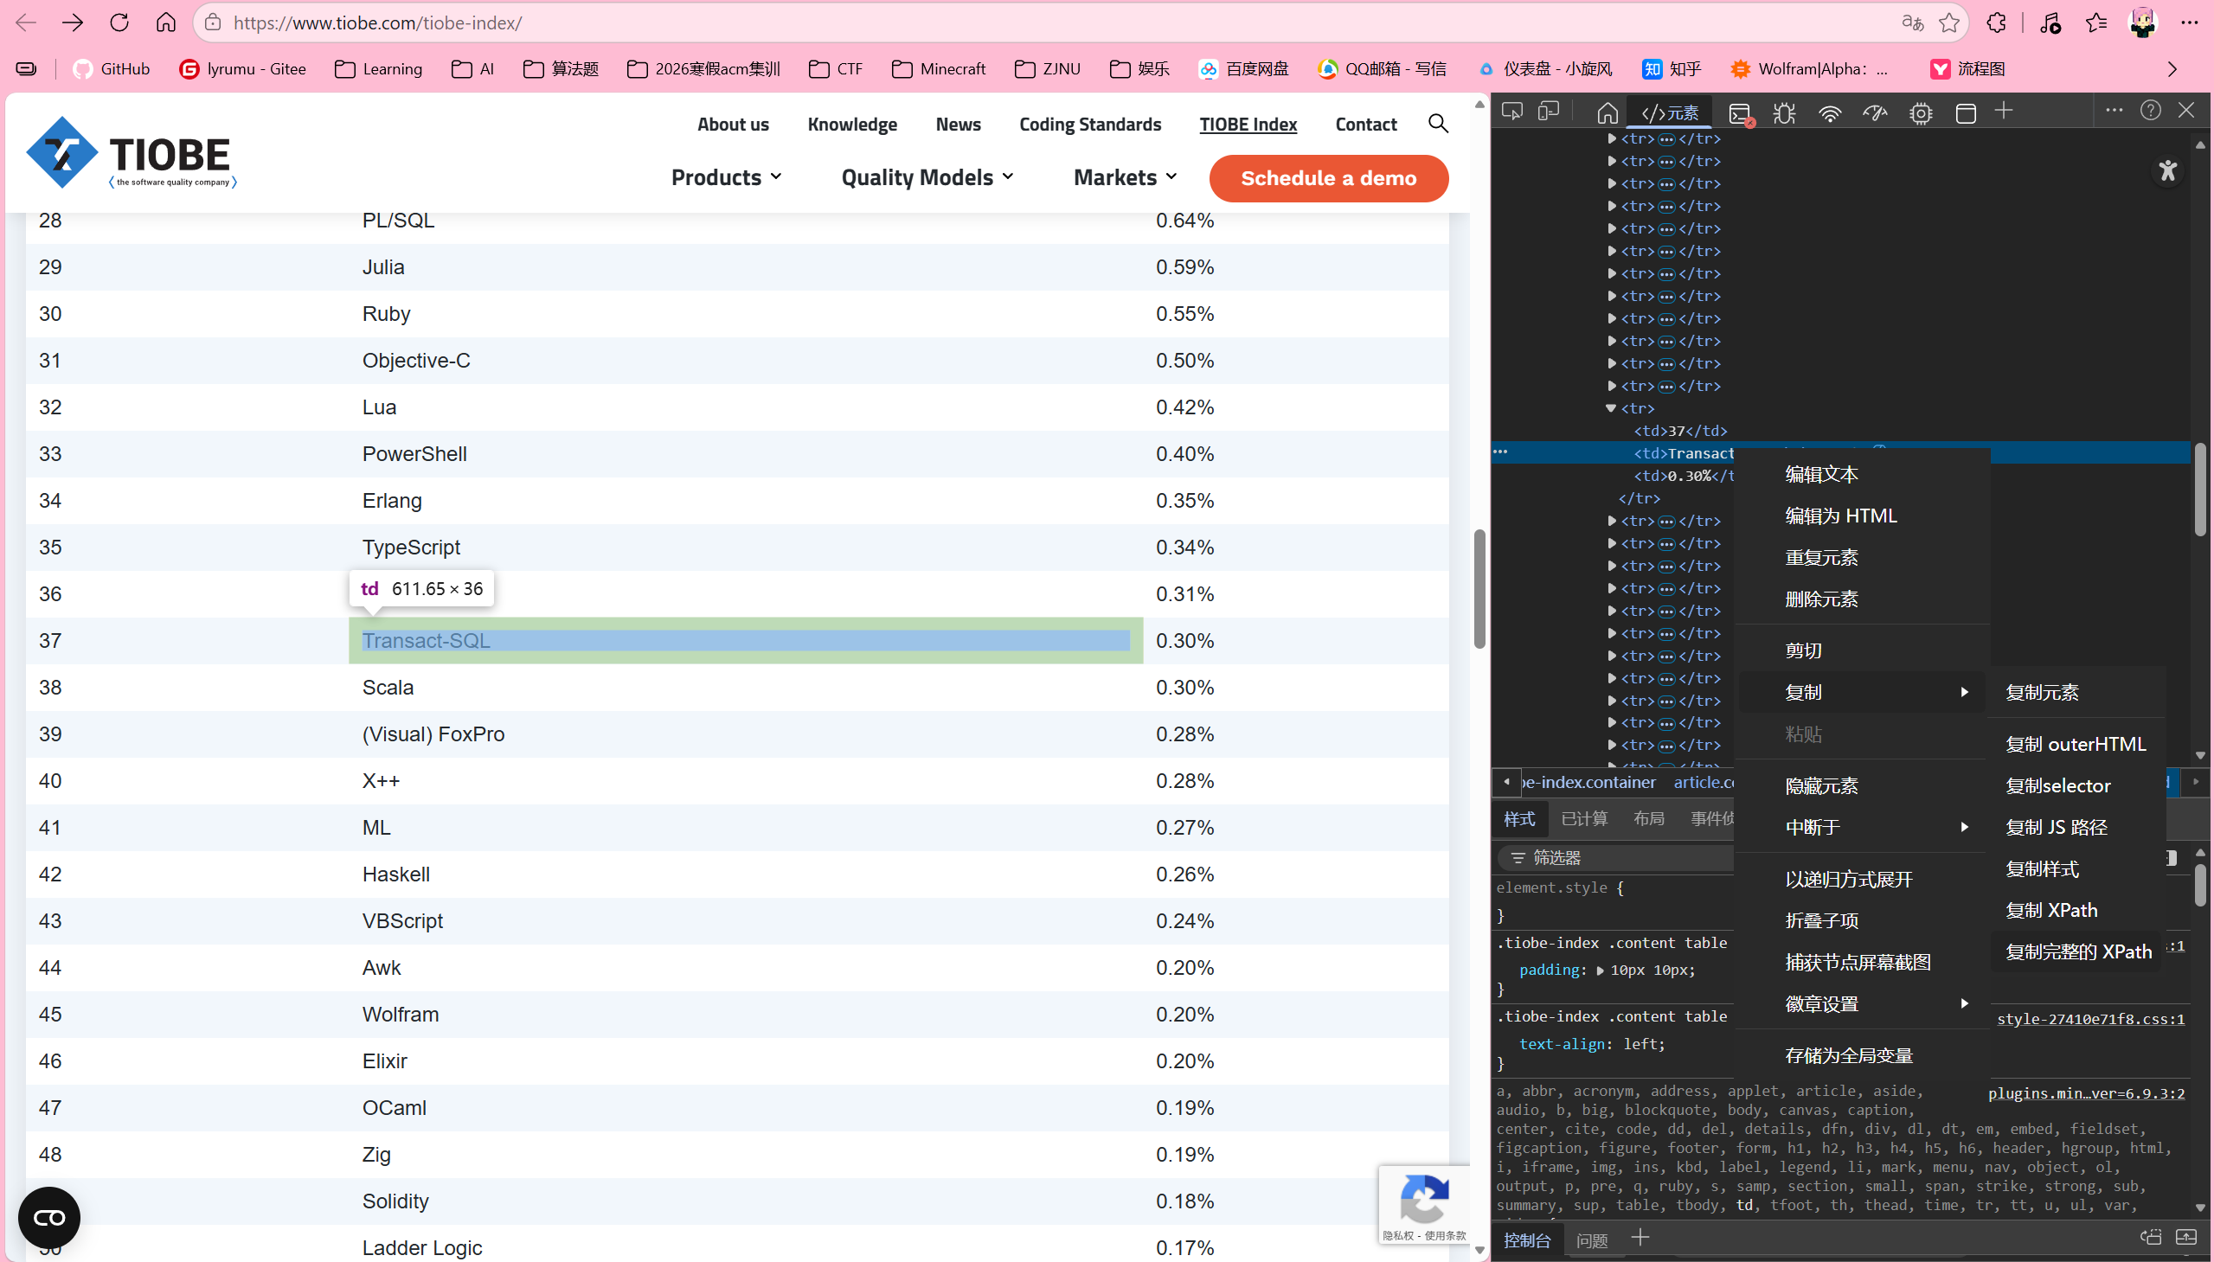The image size is (2214, 1262).
Task: Open the DevTools performance gauge icon
Action: click(x=1875, y=113)
